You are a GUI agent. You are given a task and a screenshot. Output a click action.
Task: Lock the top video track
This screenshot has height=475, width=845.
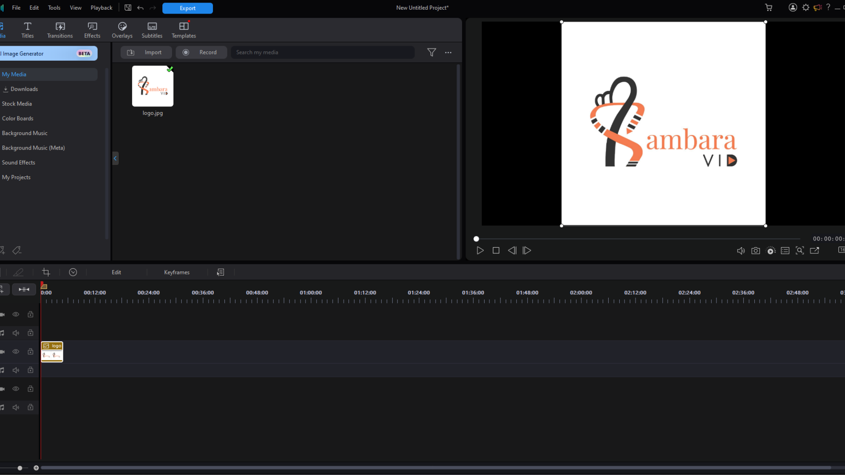(x=30, y=314)
